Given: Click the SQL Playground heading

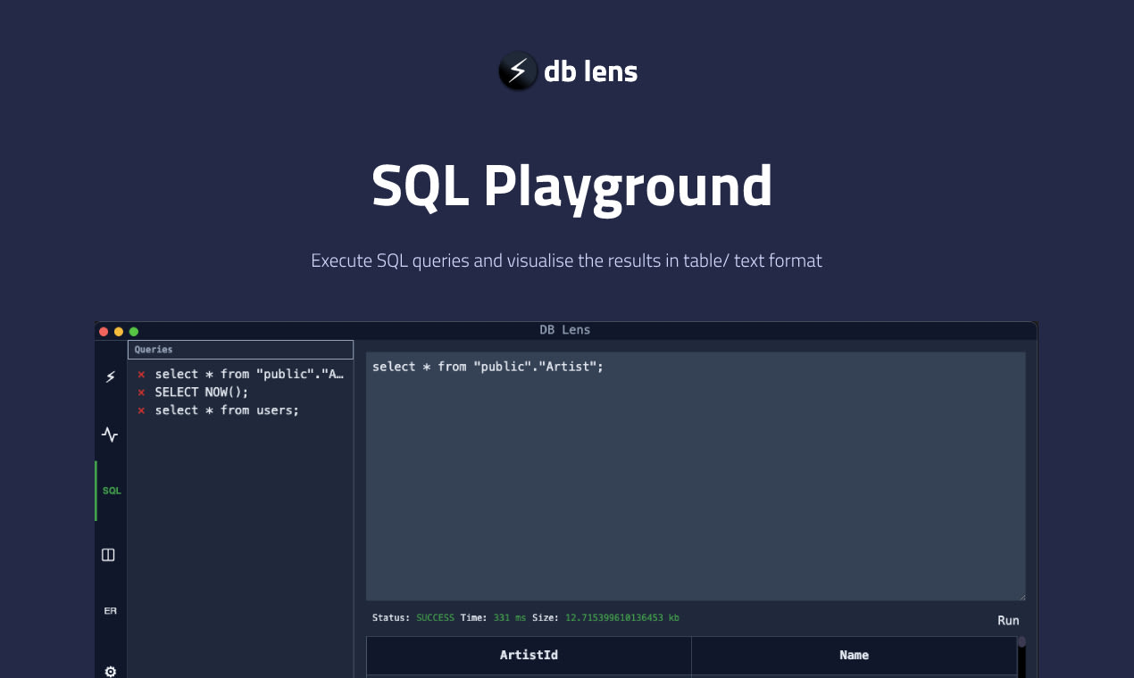Looking at the screenshot, I should pyautogui.click(x=571, y=186).
